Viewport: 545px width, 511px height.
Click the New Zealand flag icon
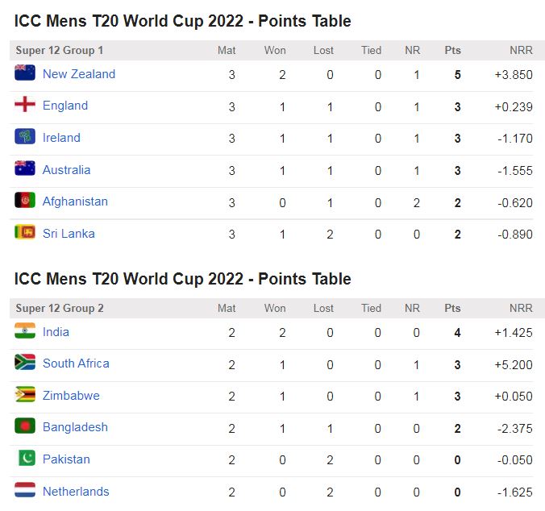25,73
